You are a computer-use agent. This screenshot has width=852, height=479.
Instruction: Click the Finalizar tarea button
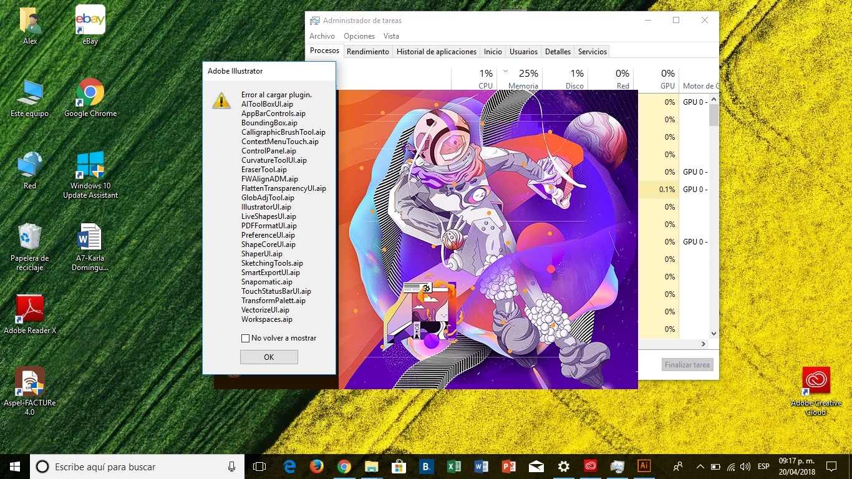pos(687,365)
